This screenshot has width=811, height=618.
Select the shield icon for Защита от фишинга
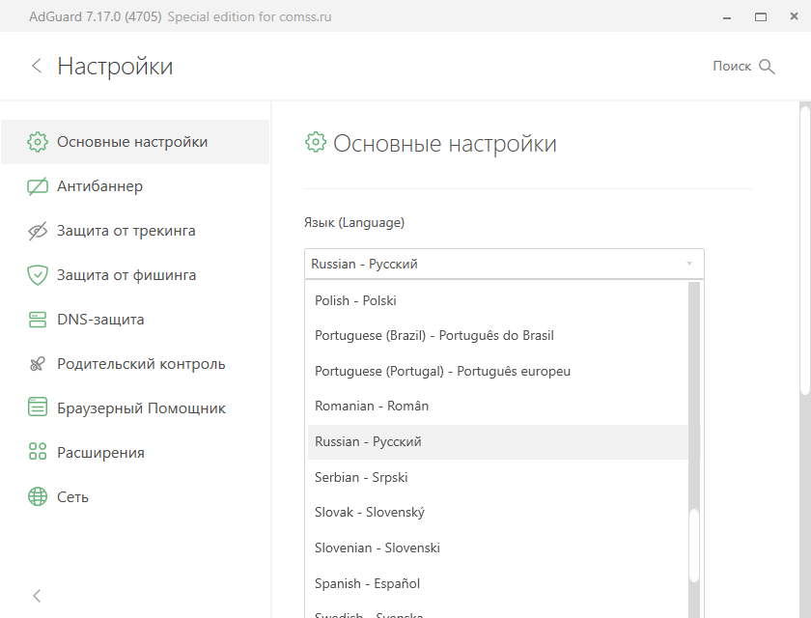pyautogui.click(x=38, y=275)
